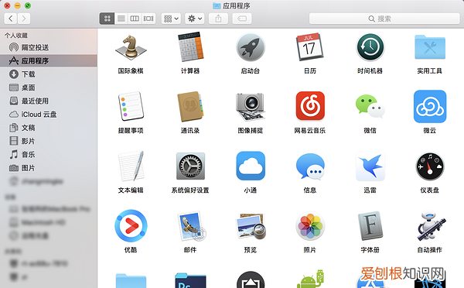Open 最近使用 Recents in sidebar

(49, 101)
